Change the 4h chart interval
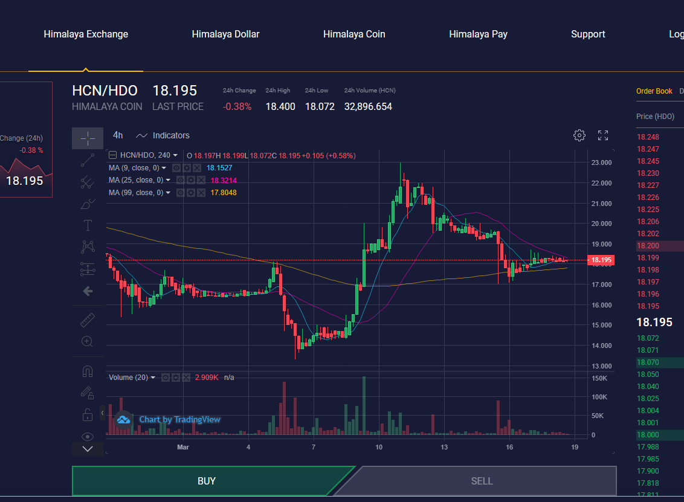The image size is (684, 502). (x=118, y=135)
